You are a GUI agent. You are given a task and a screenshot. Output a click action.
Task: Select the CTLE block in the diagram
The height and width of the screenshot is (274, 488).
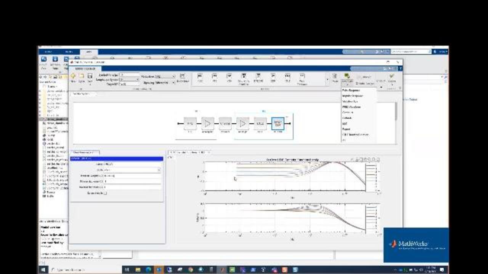click(260, 123)
